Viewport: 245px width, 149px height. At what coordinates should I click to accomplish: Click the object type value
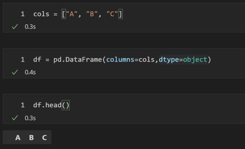195,59
